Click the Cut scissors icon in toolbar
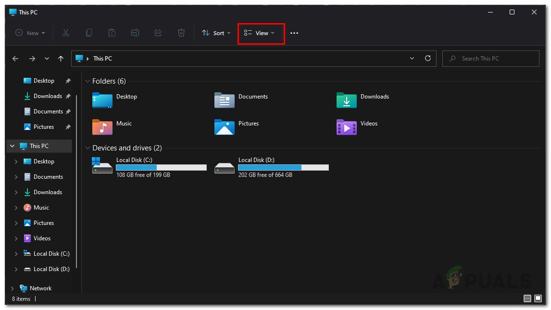 66,33
